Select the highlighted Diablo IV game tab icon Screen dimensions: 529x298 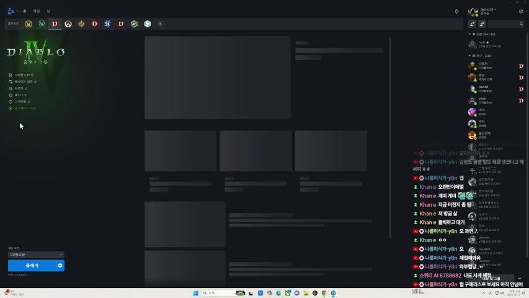pos(55,24)
